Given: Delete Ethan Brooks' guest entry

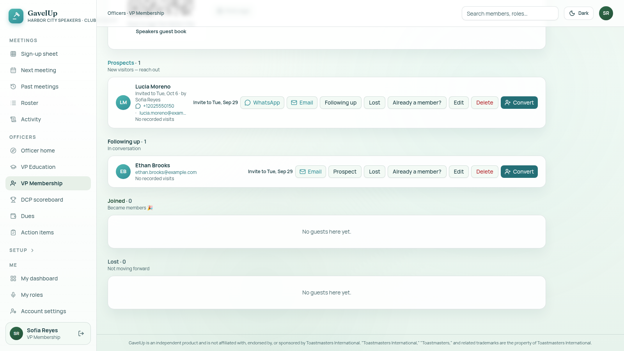Looking at the screenshot, I should pos(484,172).
